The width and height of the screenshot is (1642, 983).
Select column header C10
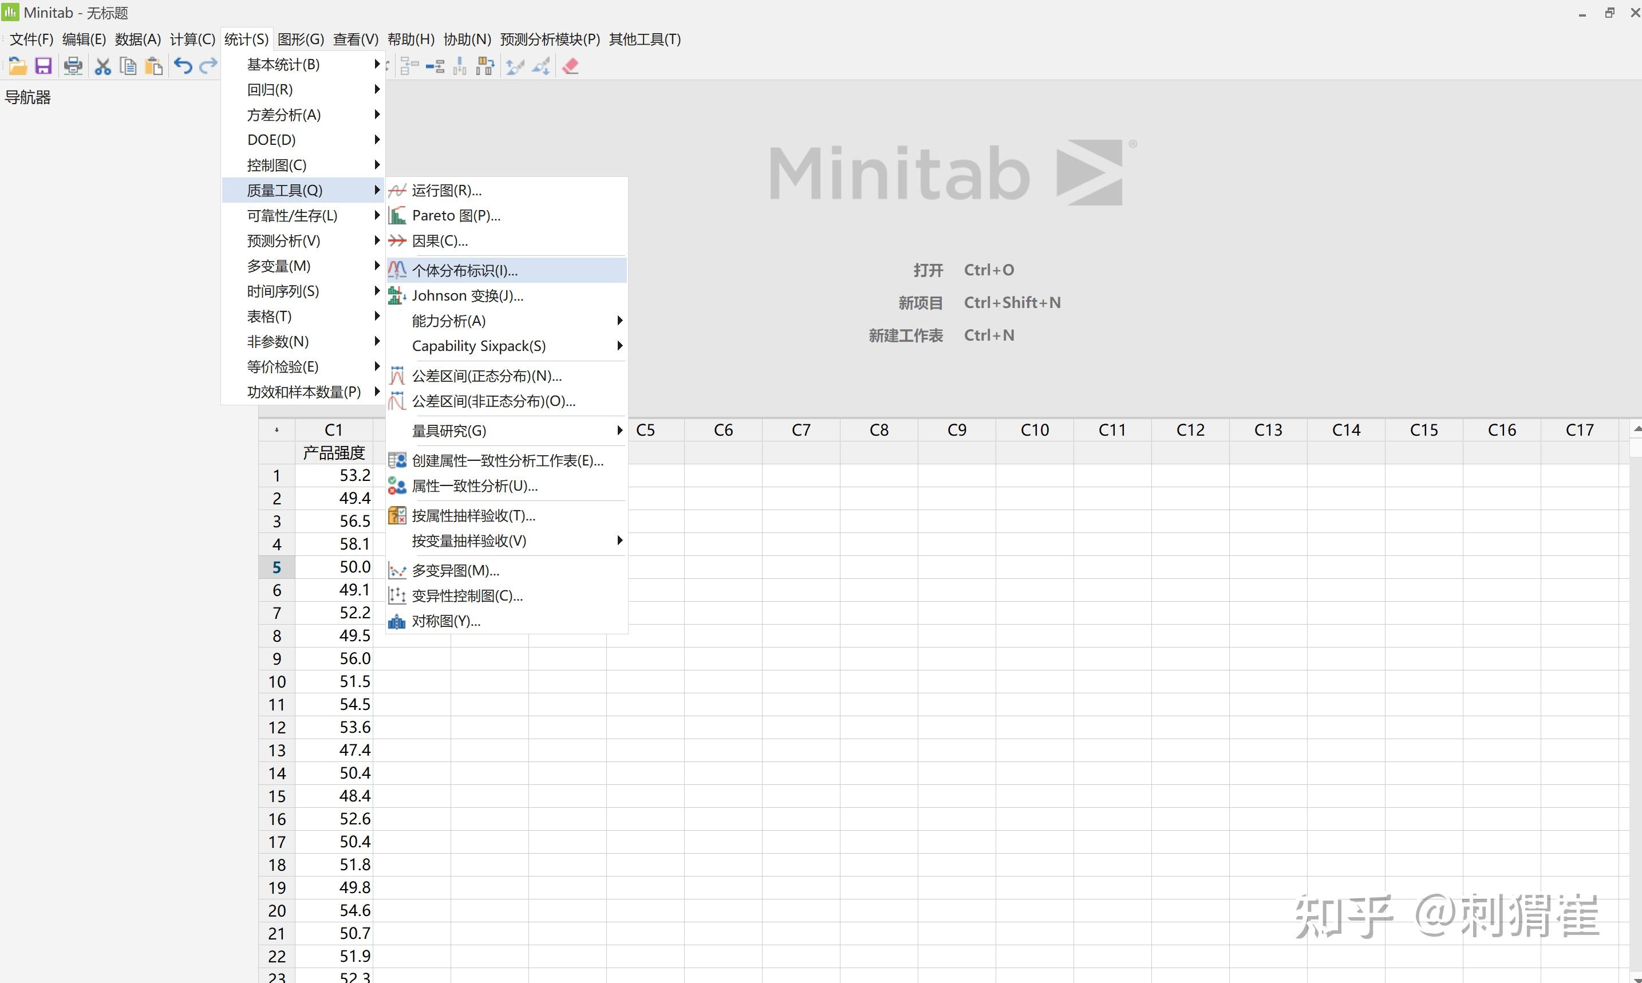(x=1035, y=431)
